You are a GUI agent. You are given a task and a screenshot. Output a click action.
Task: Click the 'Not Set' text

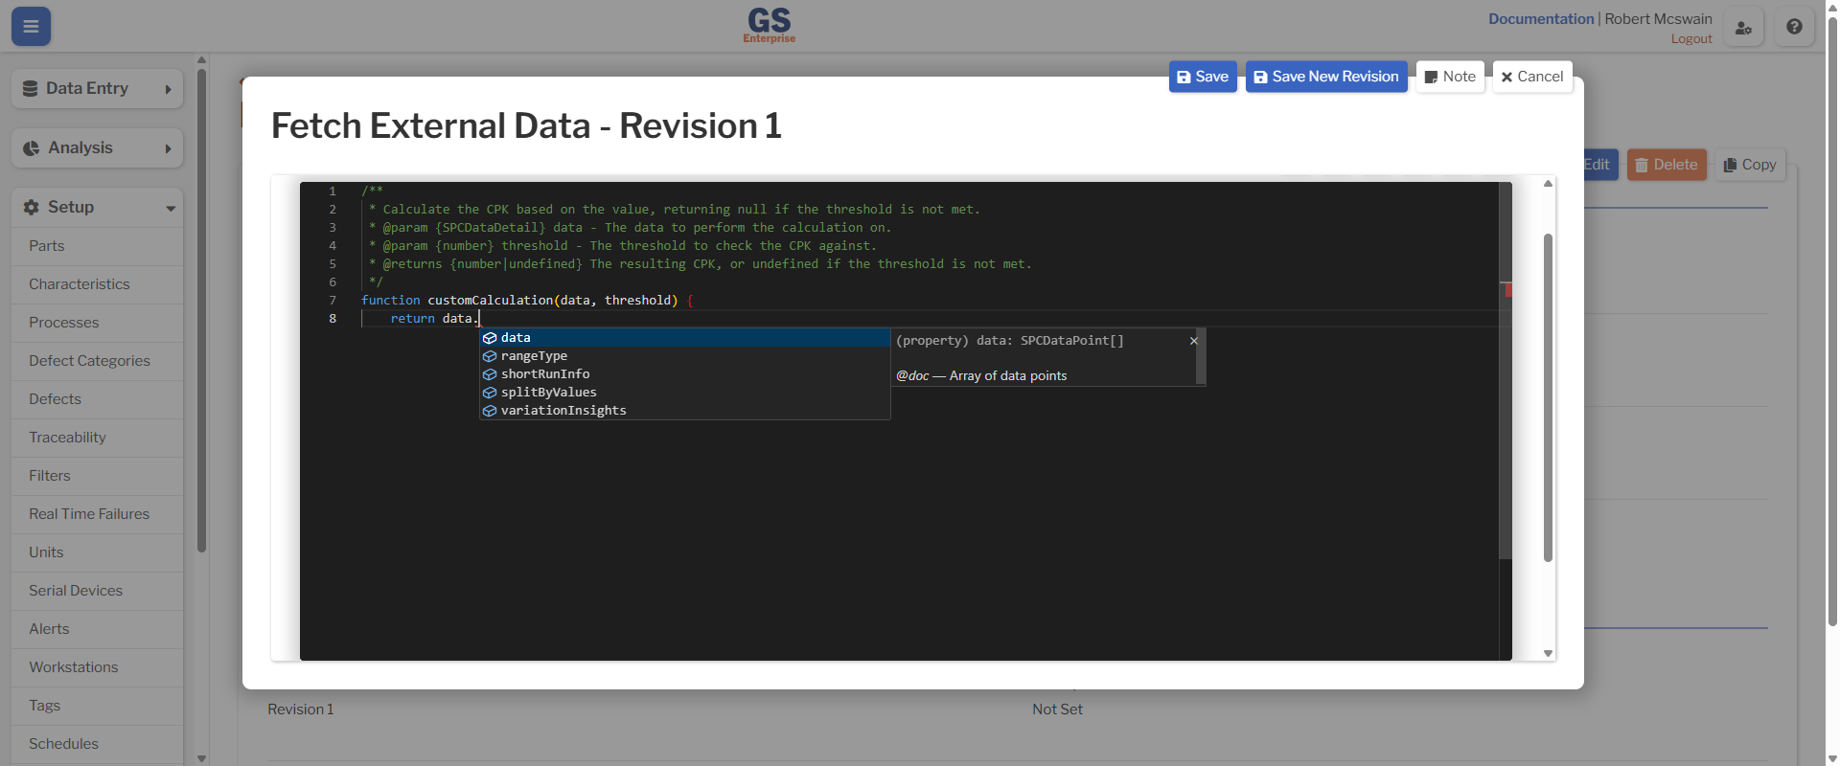(1057, 710)
